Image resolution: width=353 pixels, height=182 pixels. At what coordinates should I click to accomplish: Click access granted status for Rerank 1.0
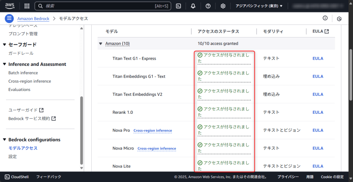coord(224,112)
